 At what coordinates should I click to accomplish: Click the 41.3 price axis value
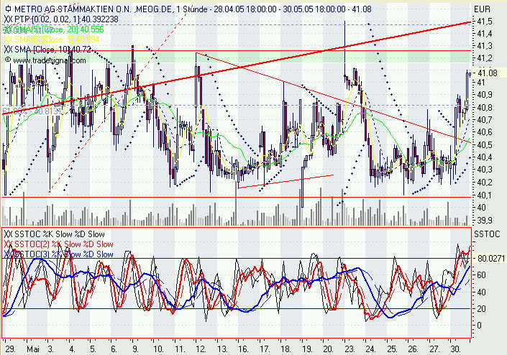(x=485, y=46)
